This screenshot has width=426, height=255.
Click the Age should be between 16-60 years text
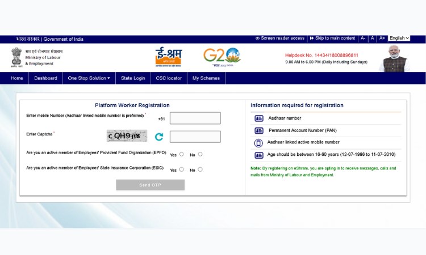coord(331,155)
